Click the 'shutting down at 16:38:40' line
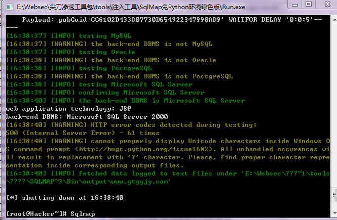337x220 pixels. [x=65, y=198]
